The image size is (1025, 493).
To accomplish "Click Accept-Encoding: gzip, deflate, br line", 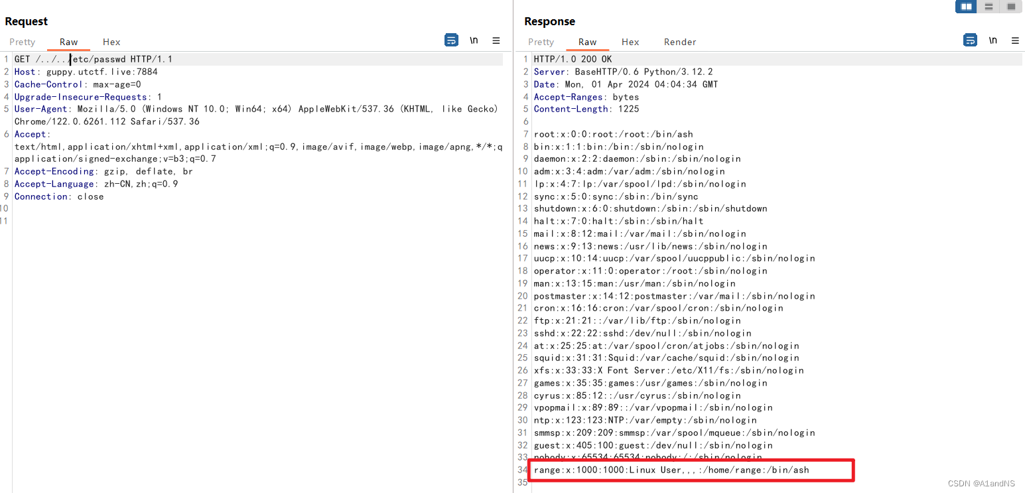I will 104,172.
